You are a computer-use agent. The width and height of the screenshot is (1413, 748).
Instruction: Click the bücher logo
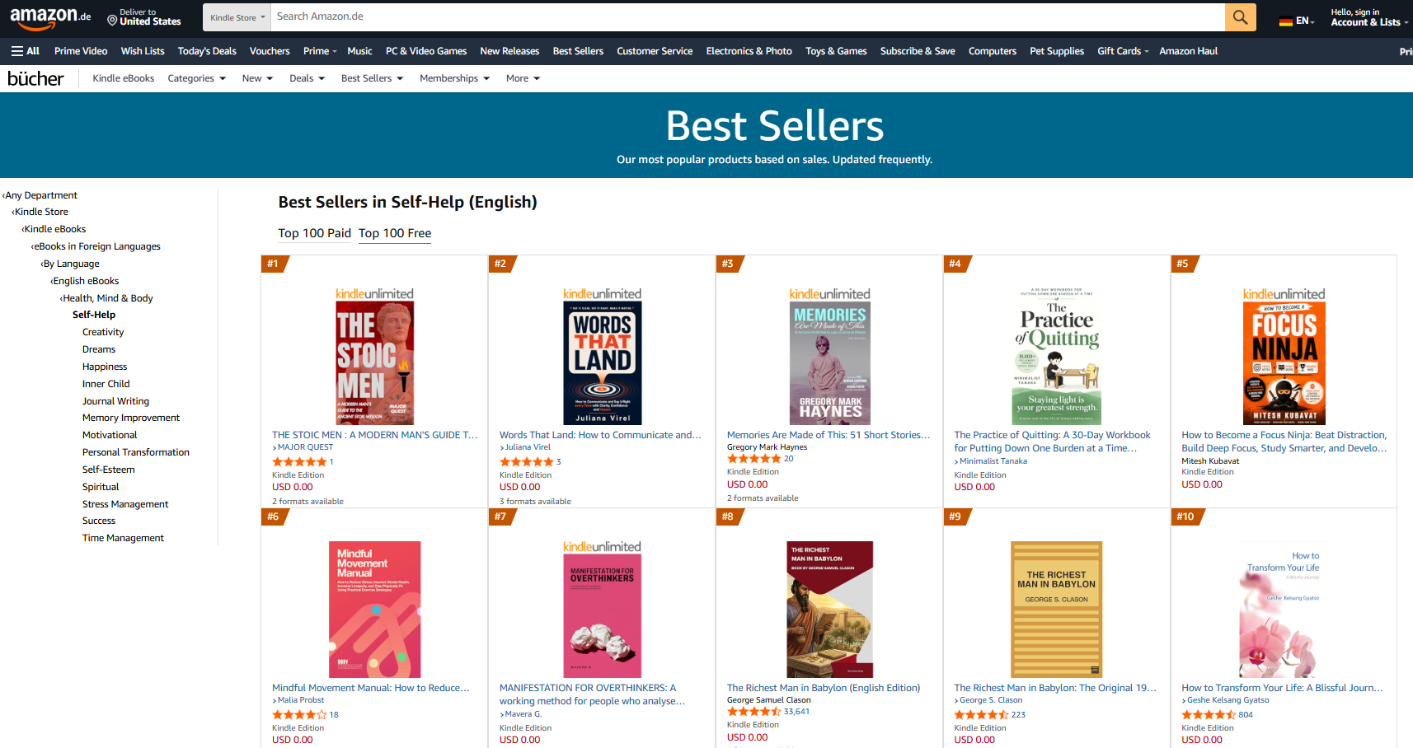[x=35, y=78]
